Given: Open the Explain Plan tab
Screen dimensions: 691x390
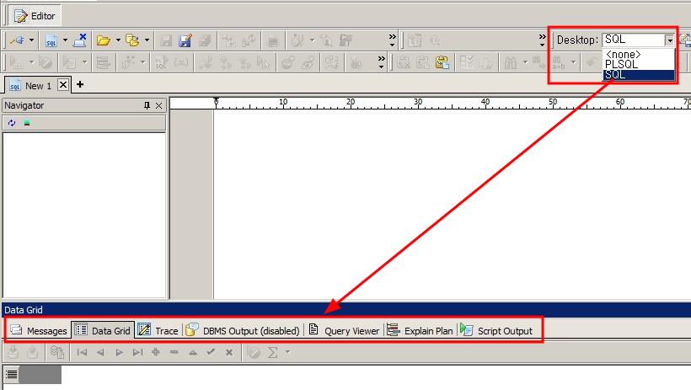Looking at the screenshot, I should click(x=420, y=331).
